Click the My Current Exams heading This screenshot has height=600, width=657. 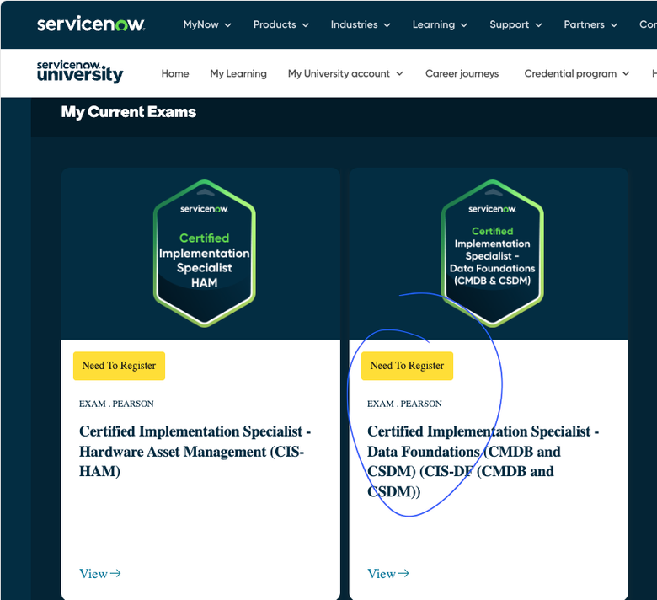(129, 112)
